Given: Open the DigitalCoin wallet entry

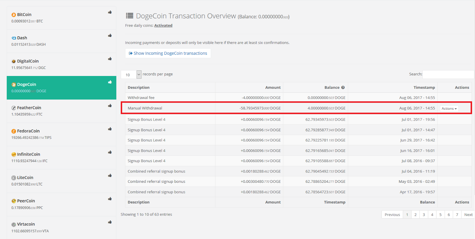Looking at the screenshot, I should [61, 64].
